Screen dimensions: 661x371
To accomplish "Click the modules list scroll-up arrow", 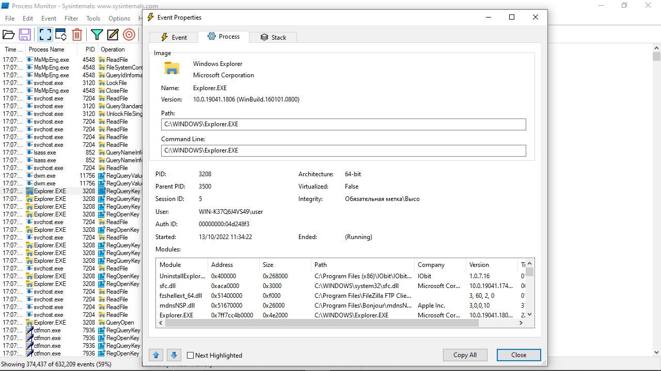I will pyautogui.click(x=529, y=263).
